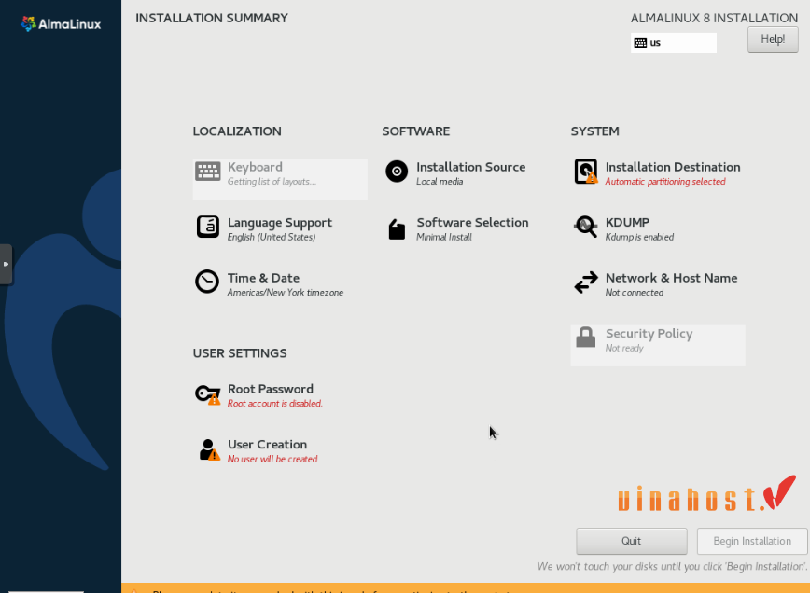Click 'Americas/New York timezone' text
This screenshot has height=593, width=810.
click(x=286, y=293)
